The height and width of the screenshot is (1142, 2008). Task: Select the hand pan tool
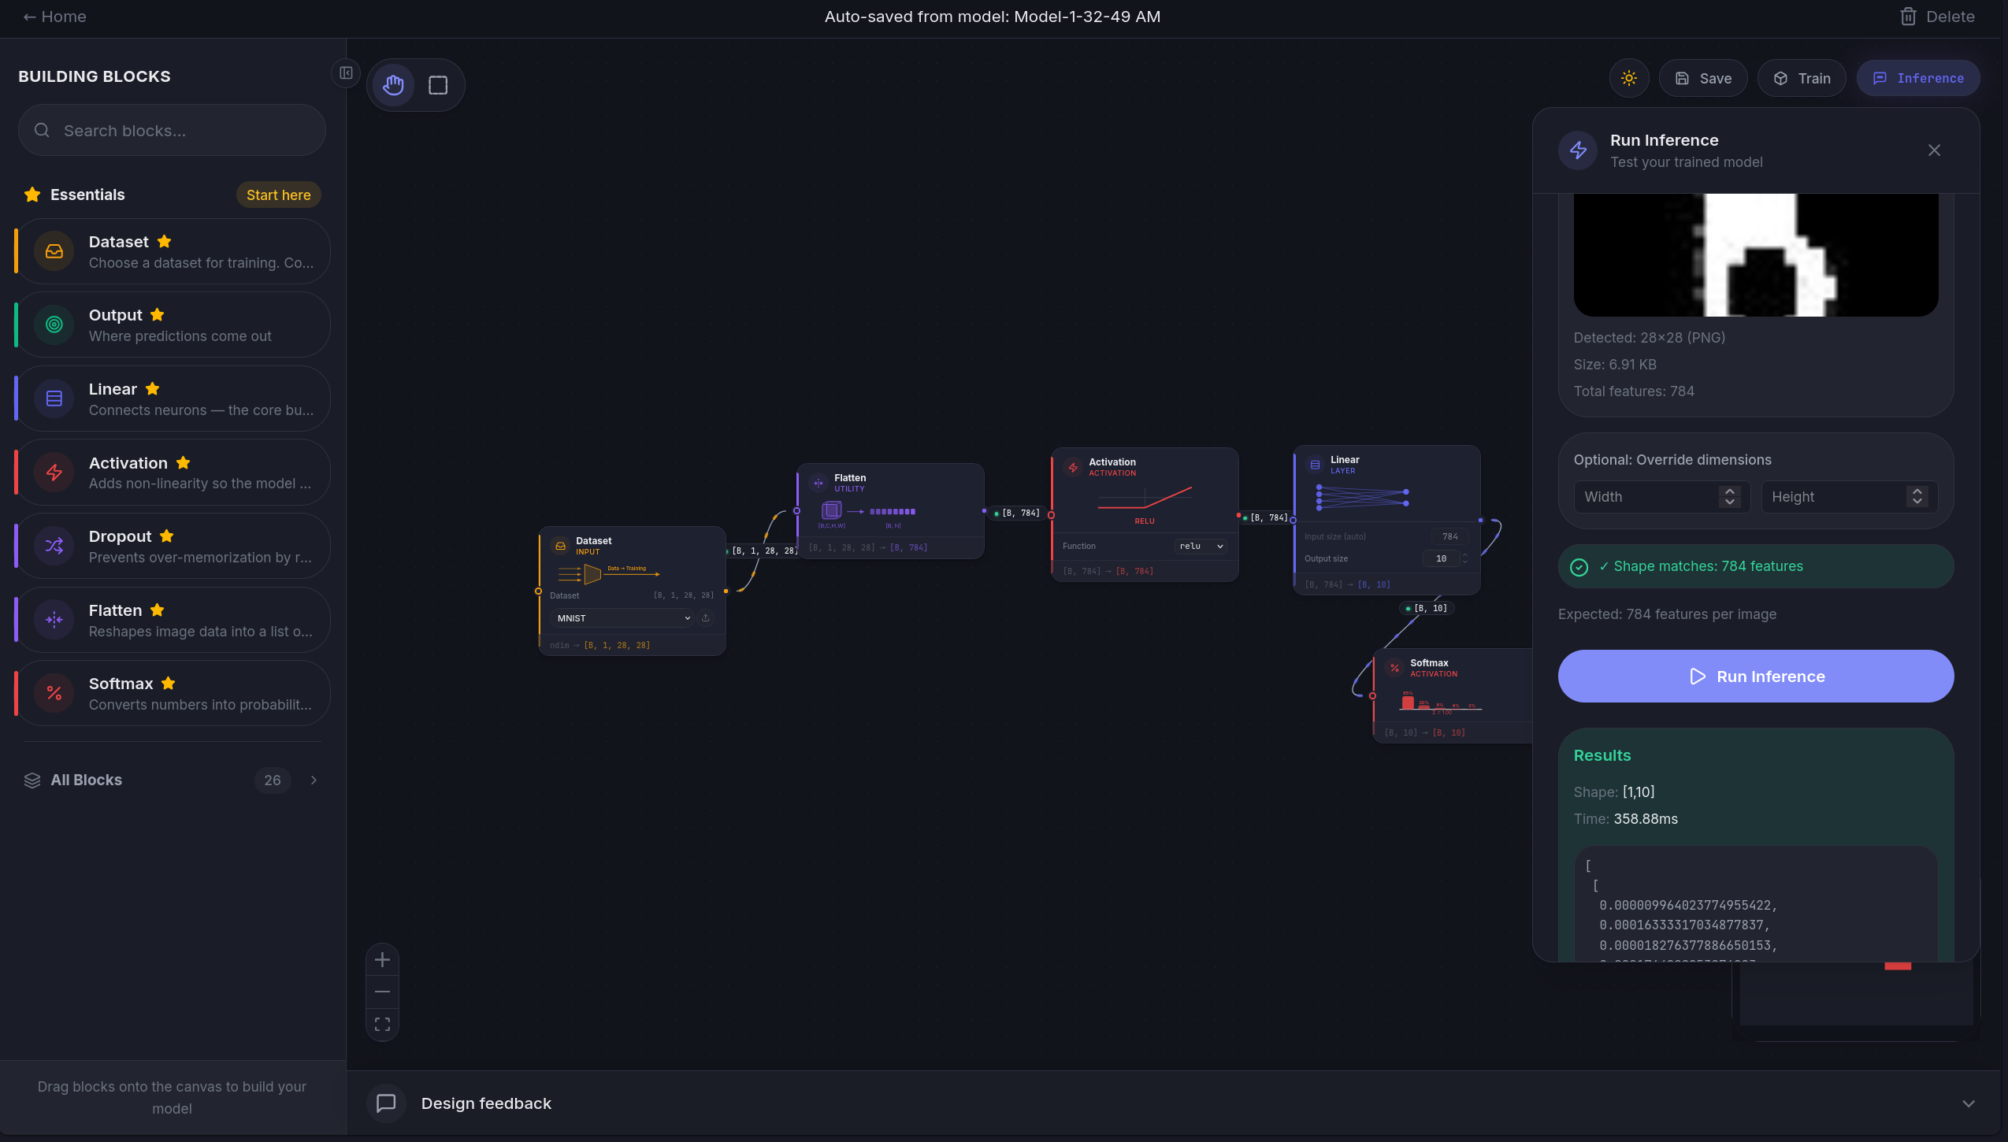tap(393, 85)
